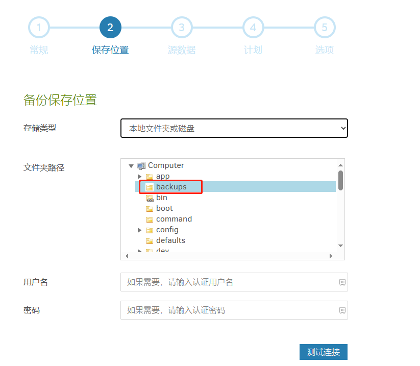Jump to step 5 选项
Image resolution: width=420 pixels, height=366 pixels.
(x=325, y=28)
